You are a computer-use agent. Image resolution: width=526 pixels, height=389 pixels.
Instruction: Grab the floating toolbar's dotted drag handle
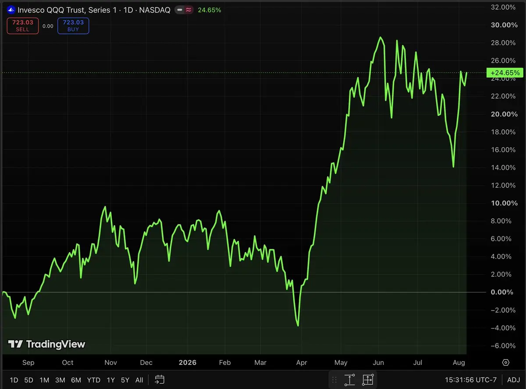(x=335, y=380)
